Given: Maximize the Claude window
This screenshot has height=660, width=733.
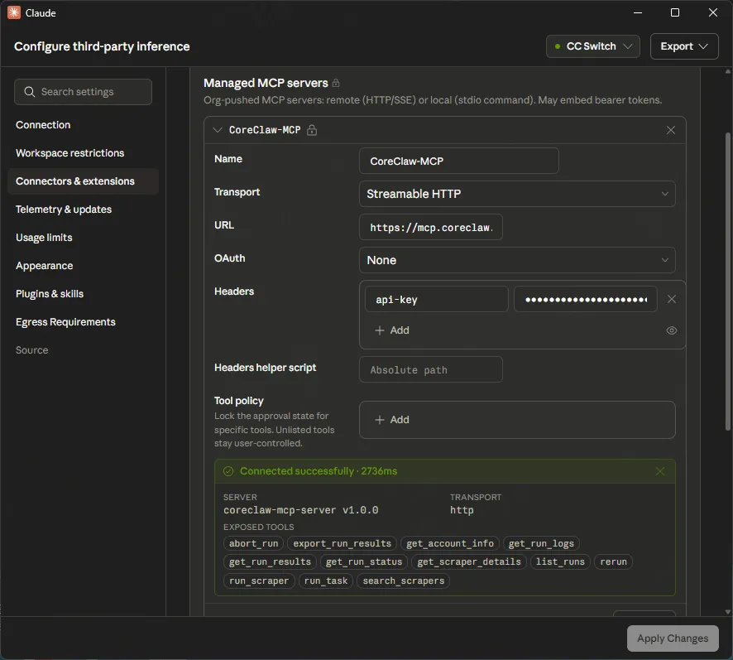Looking at the screenshot, I should click(675, 12).
